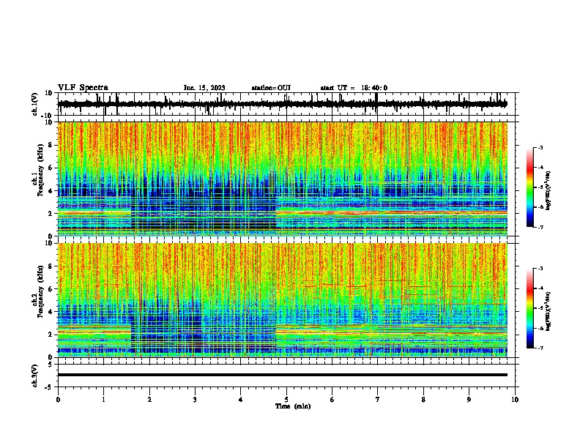Click the "-7" tick on ch.1 color bar
The width and height of the screenshot is (580, 448).
click(540, 227)
